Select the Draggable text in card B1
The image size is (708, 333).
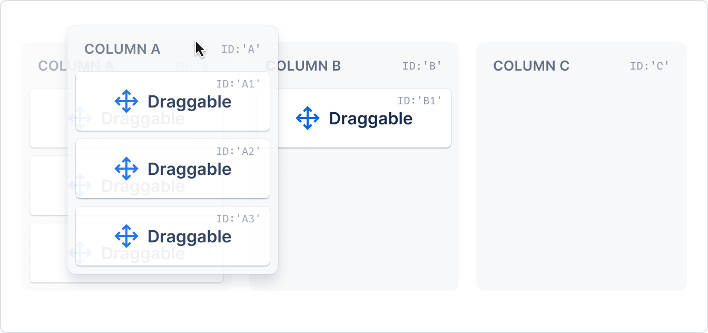[x=370, y=119]
